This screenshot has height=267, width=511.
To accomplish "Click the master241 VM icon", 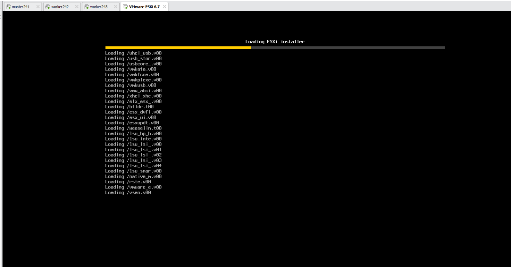I will pyautogui.click(x=9, y=7).
